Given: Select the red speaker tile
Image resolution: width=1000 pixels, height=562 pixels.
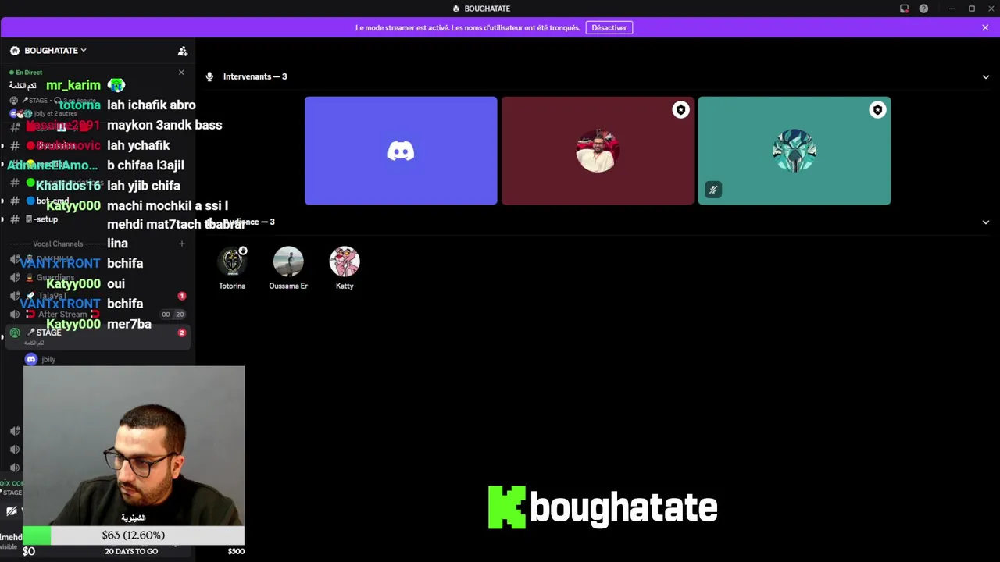Looking at the screenshot, I should (598, 151).
